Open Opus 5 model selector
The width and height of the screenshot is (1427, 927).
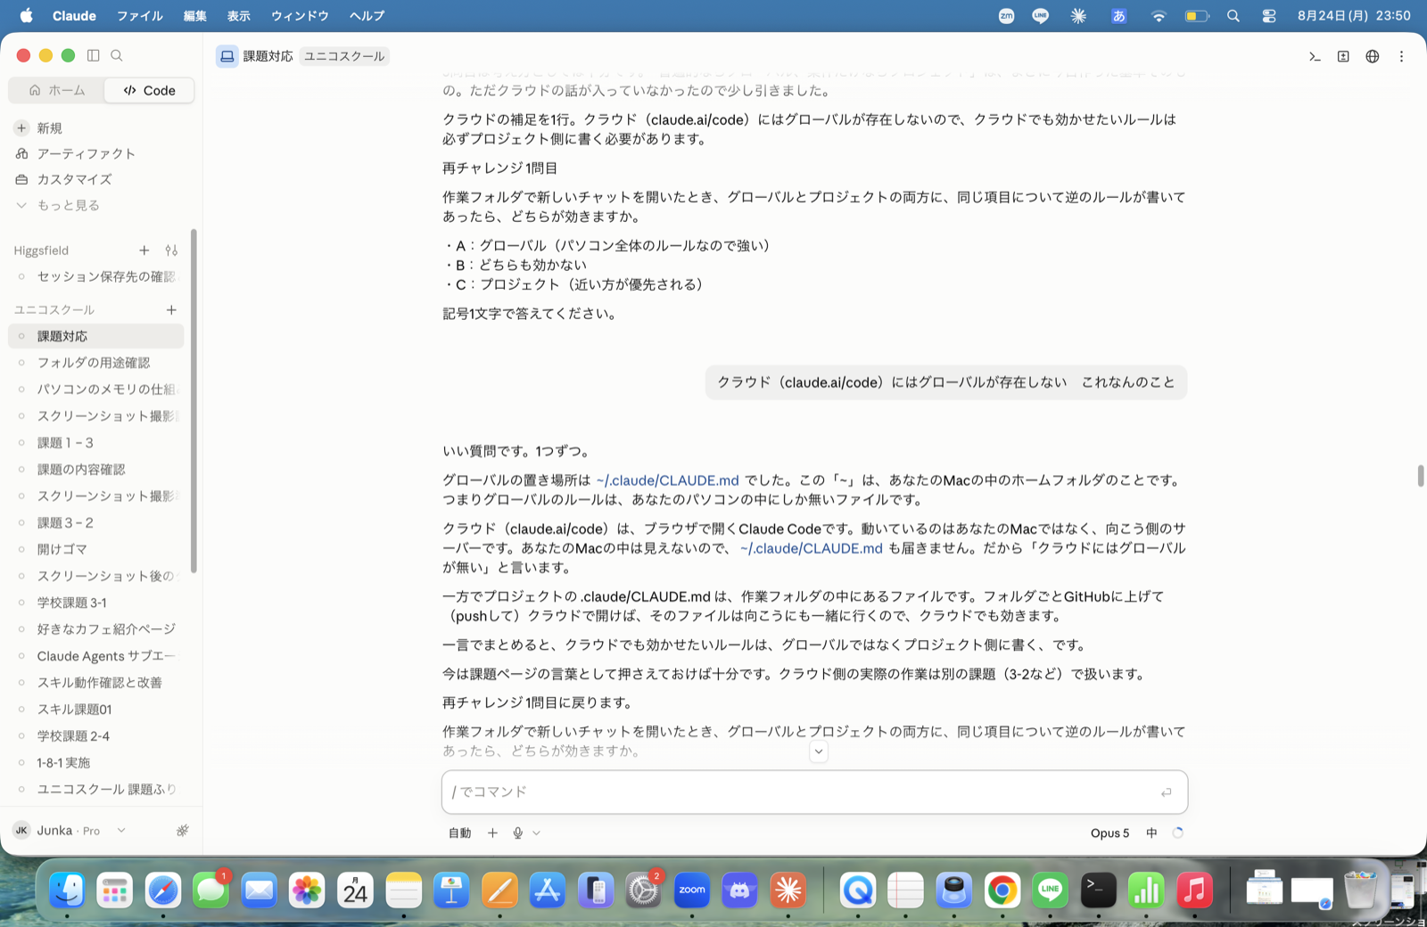[x=1109, y=833]
